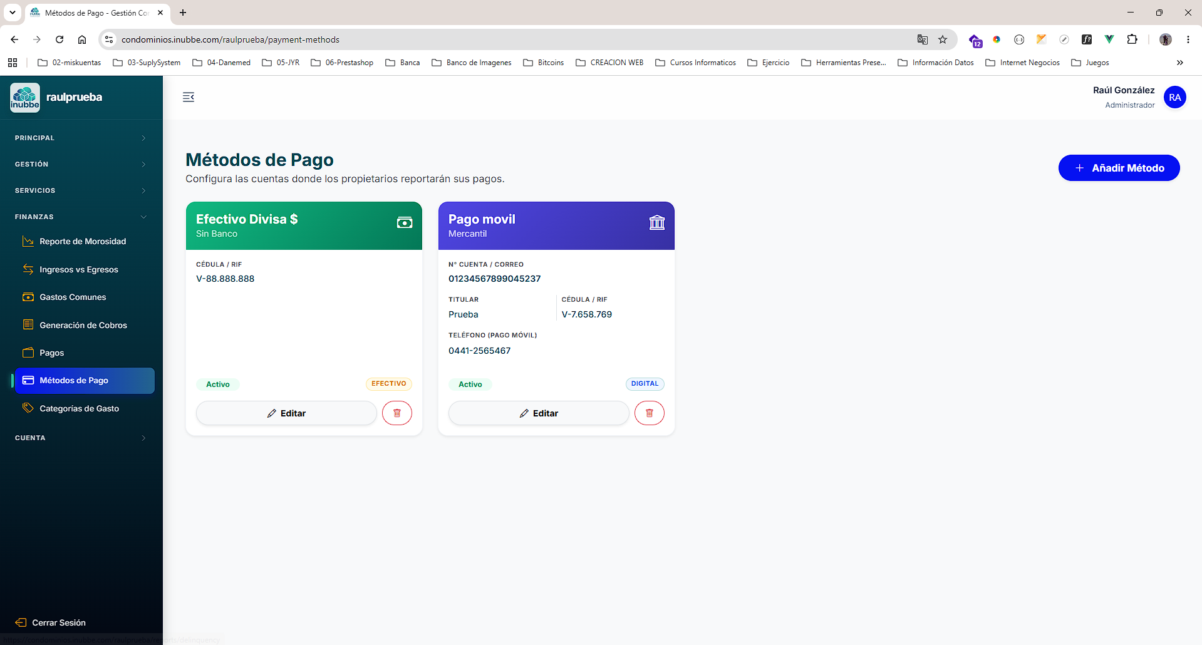Go to Gastos Comunes
This screenshot has height=645, width=1202.
point(73,297)
